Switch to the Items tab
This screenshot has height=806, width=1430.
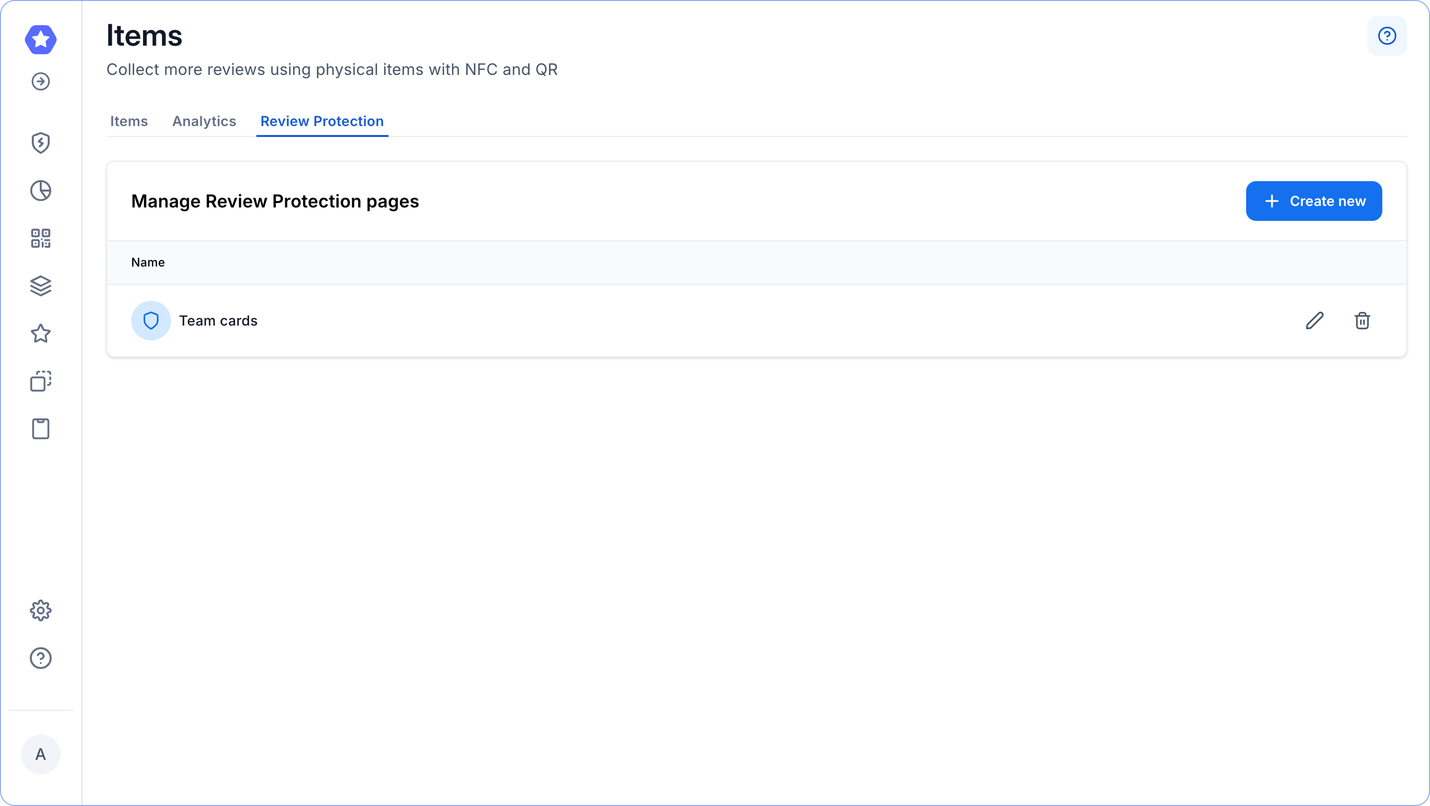tap(129, 122)
